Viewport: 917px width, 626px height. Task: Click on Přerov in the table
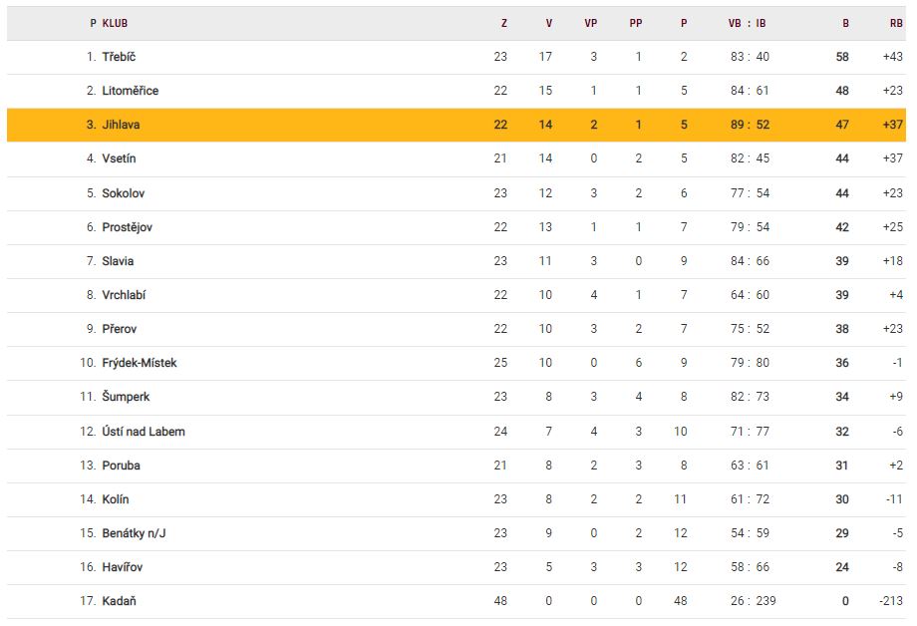(120, 329)
